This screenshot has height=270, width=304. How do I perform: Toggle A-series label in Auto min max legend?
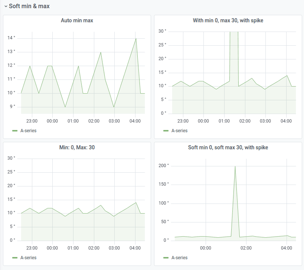tap(28, 131)
